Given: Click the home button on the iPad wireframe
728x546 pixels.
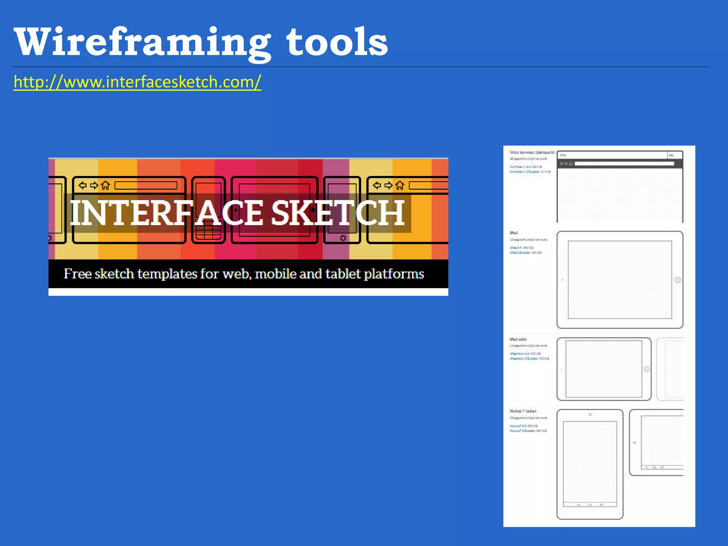Looking at the screenshot, I should (678, 280).
